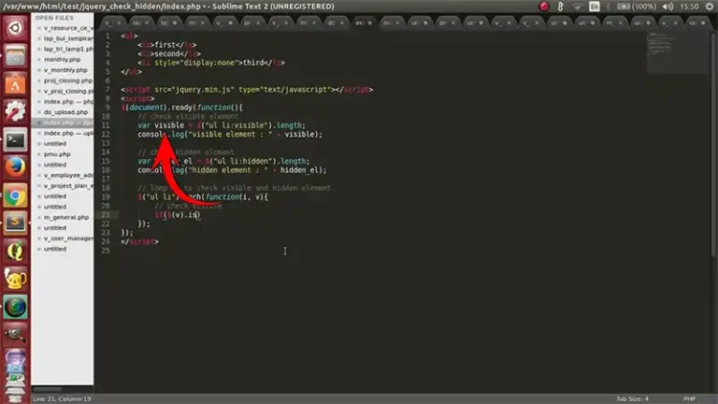
Task: Switch to Sublime Text launcher icon
Action: pos(15,224)
